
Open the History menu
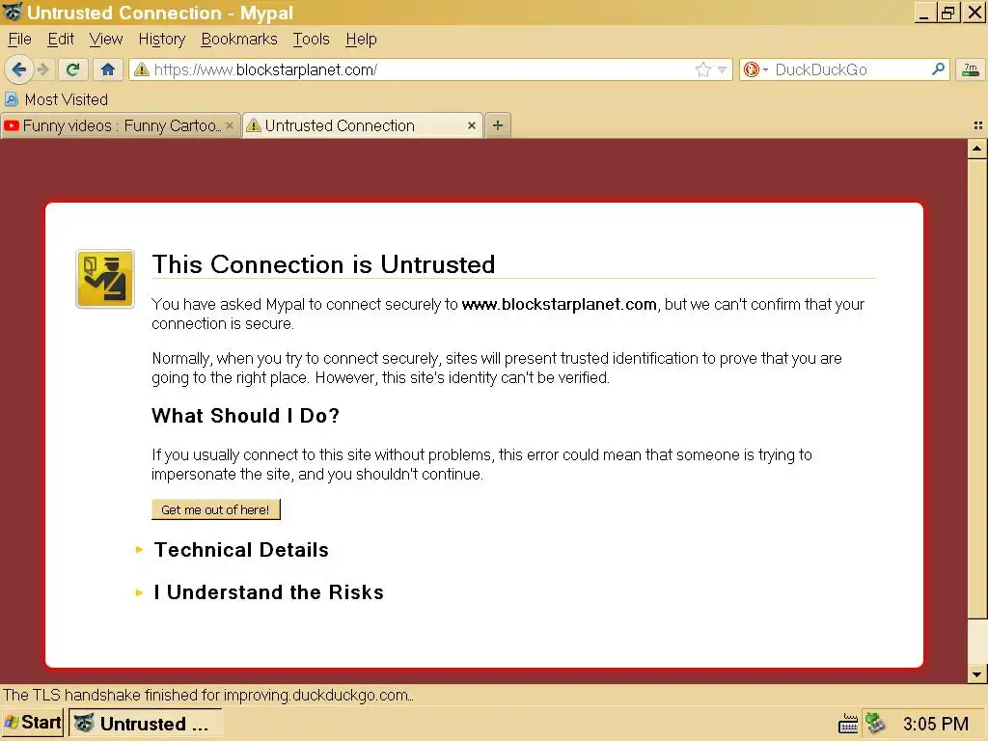[162, 39]
